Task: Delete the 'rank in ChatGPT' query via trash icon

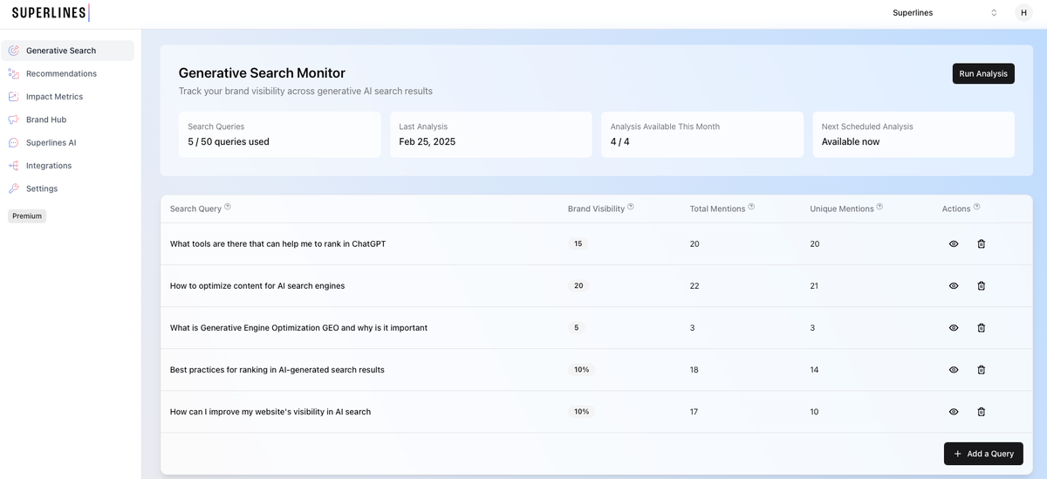Action: (981, 244)
